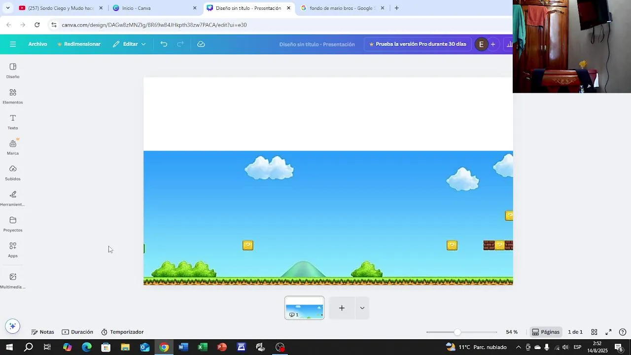Add a collaborator with the plus icon

point(493,44)
